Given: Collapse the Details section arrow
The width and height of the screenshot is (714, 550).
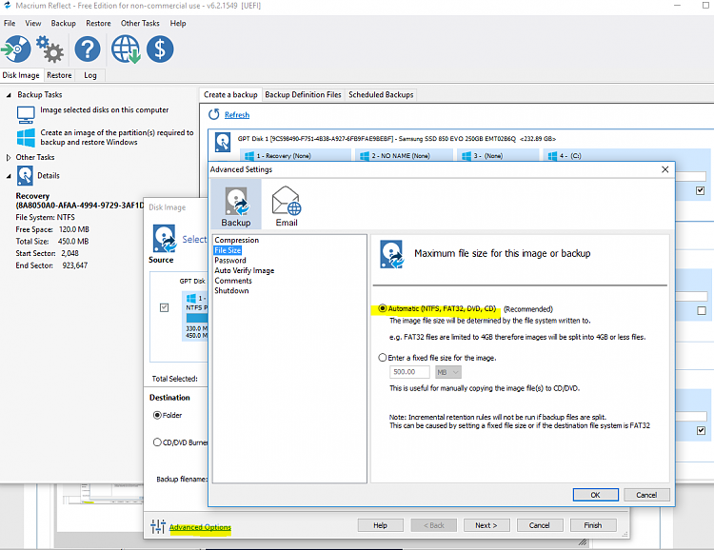Looking at the screenshot, I should coord(9,176).
